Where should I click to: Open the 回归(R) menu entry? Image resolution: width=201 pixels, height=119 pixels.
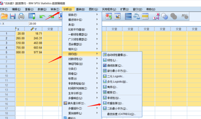click(82, 54)
